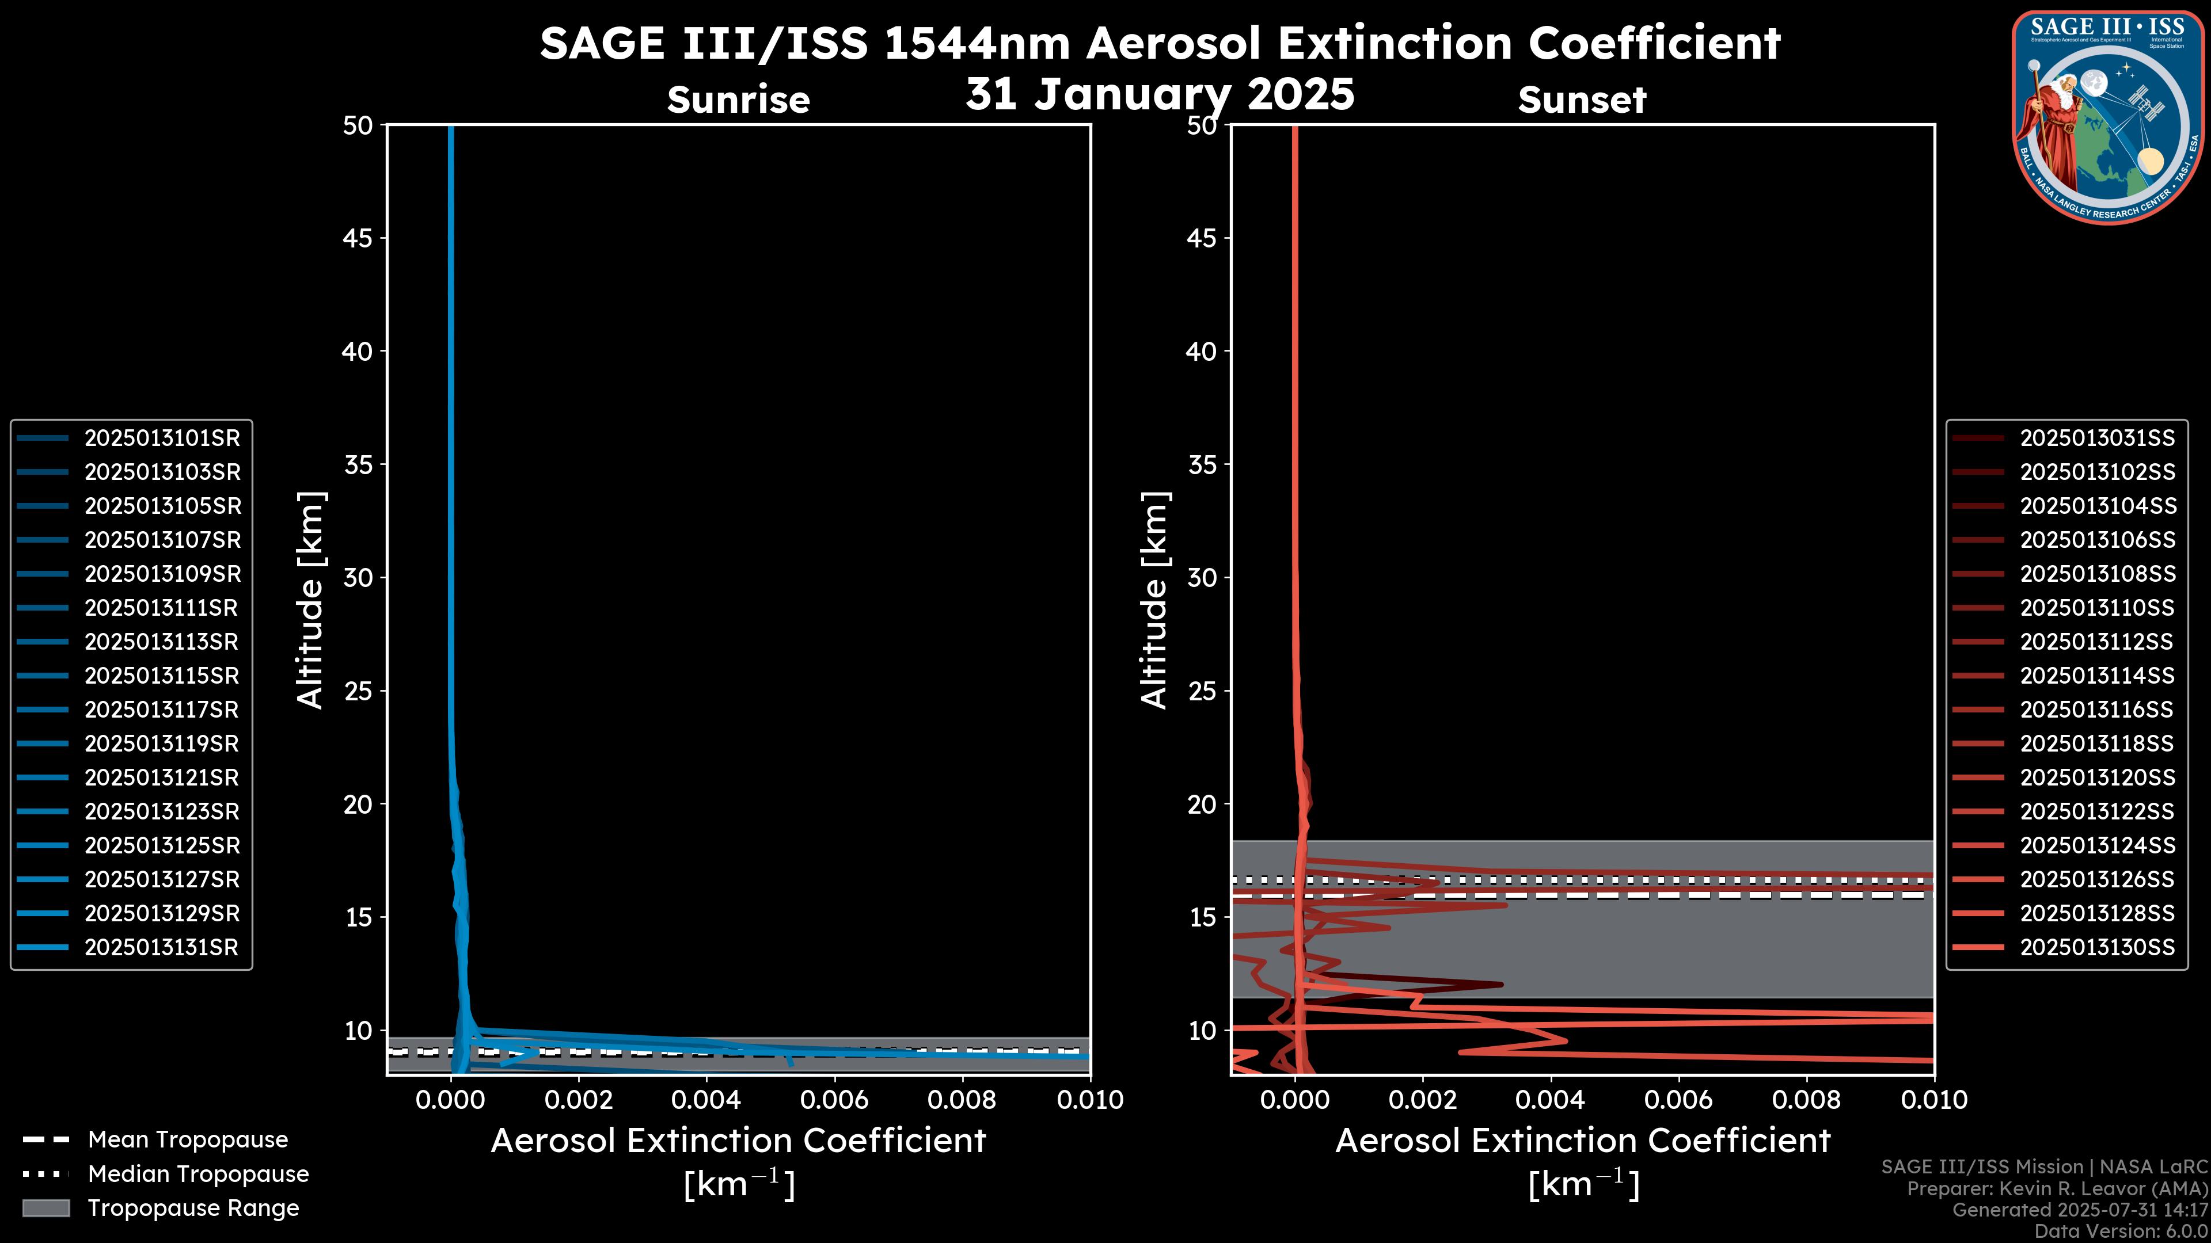Click the 0.010 tick on Sunrise x-axis

click(1089, 1100)
